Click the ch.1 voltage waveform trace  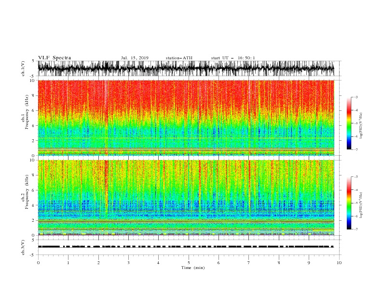(186, 68)
